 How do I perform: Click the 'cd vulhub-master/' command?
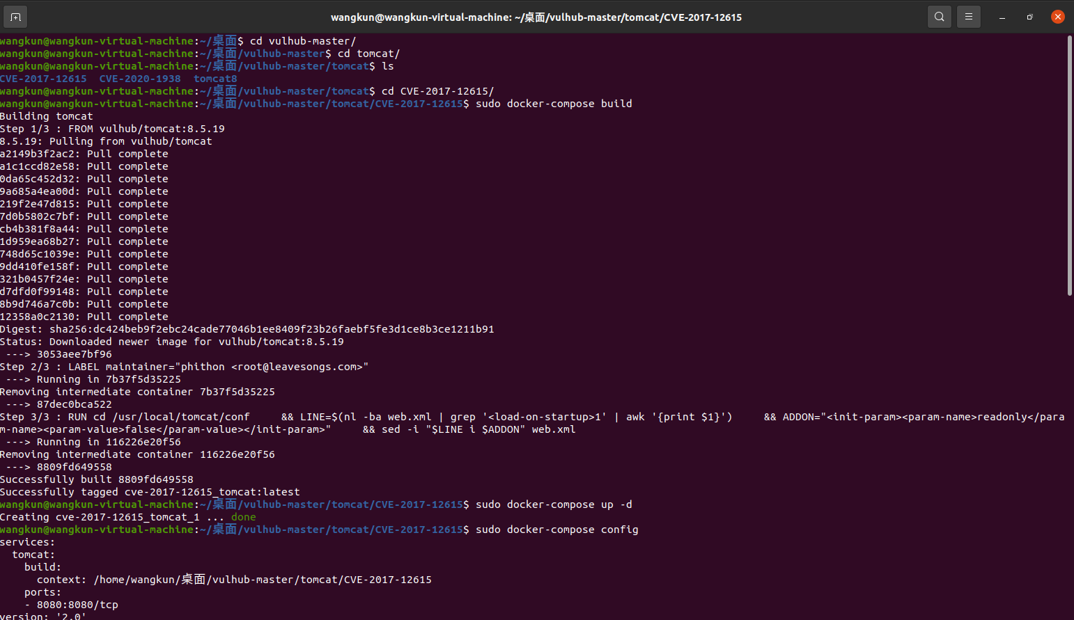[303, 41]
